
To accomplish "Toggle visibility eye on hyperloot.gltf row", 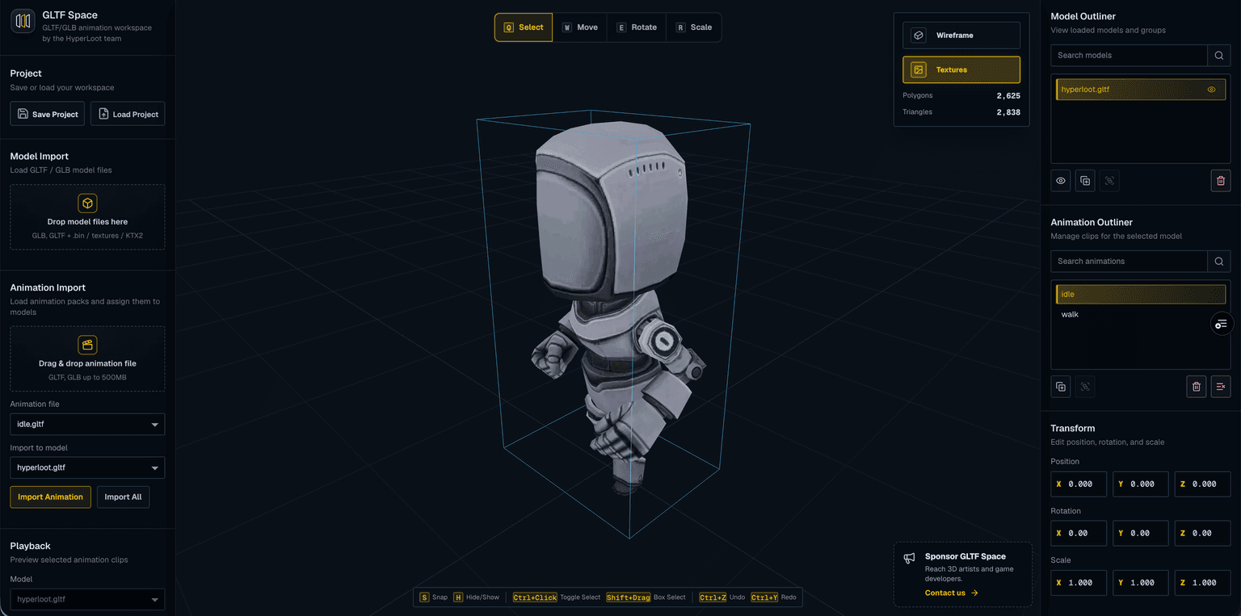I will (1211, 90).
